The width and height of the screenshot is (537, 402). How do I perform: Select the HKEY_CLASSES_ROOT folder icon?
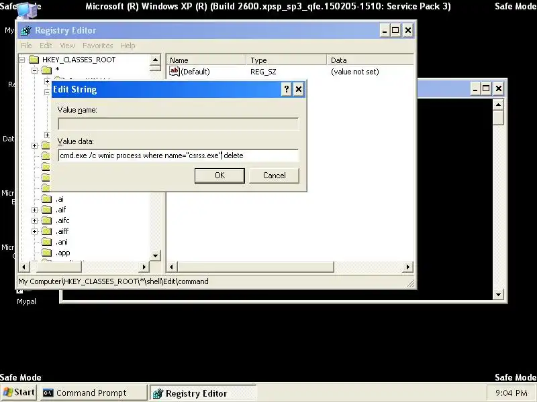pos(34,60)
